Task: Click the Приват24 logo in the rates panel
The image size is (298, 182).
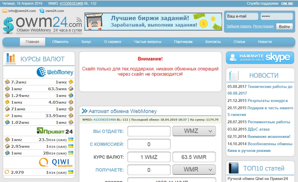Action: [55, 131]
